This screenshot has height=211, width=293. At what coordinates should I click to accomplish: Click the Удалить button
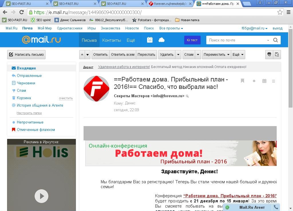(167, 55)
